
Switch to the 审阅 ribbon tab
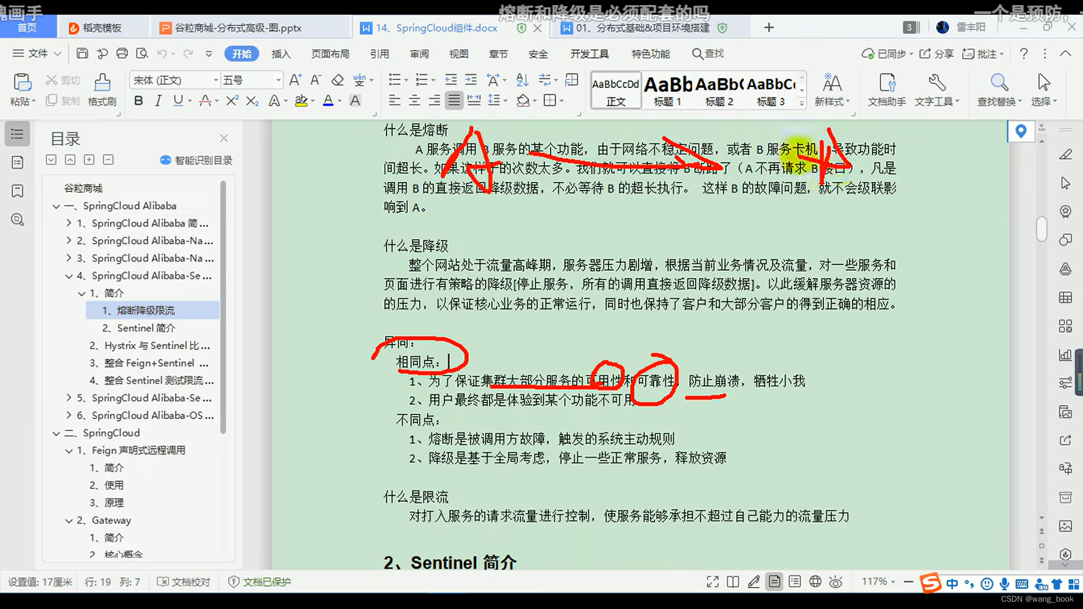pyautogui.click(x=419, y=54)
